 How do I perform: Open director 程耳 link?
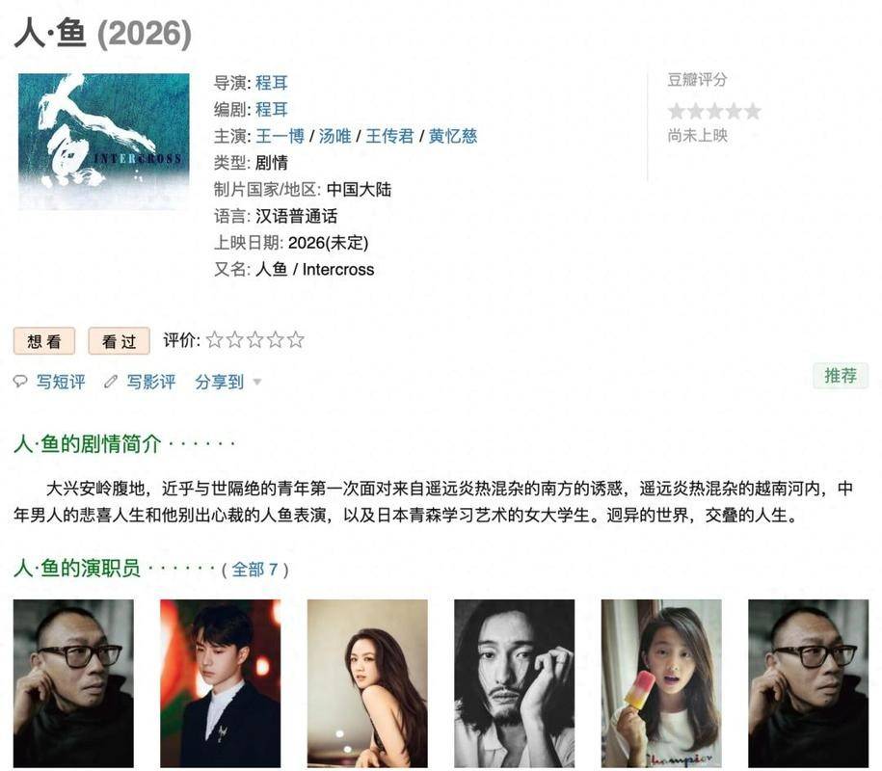(x=272, y=83)
